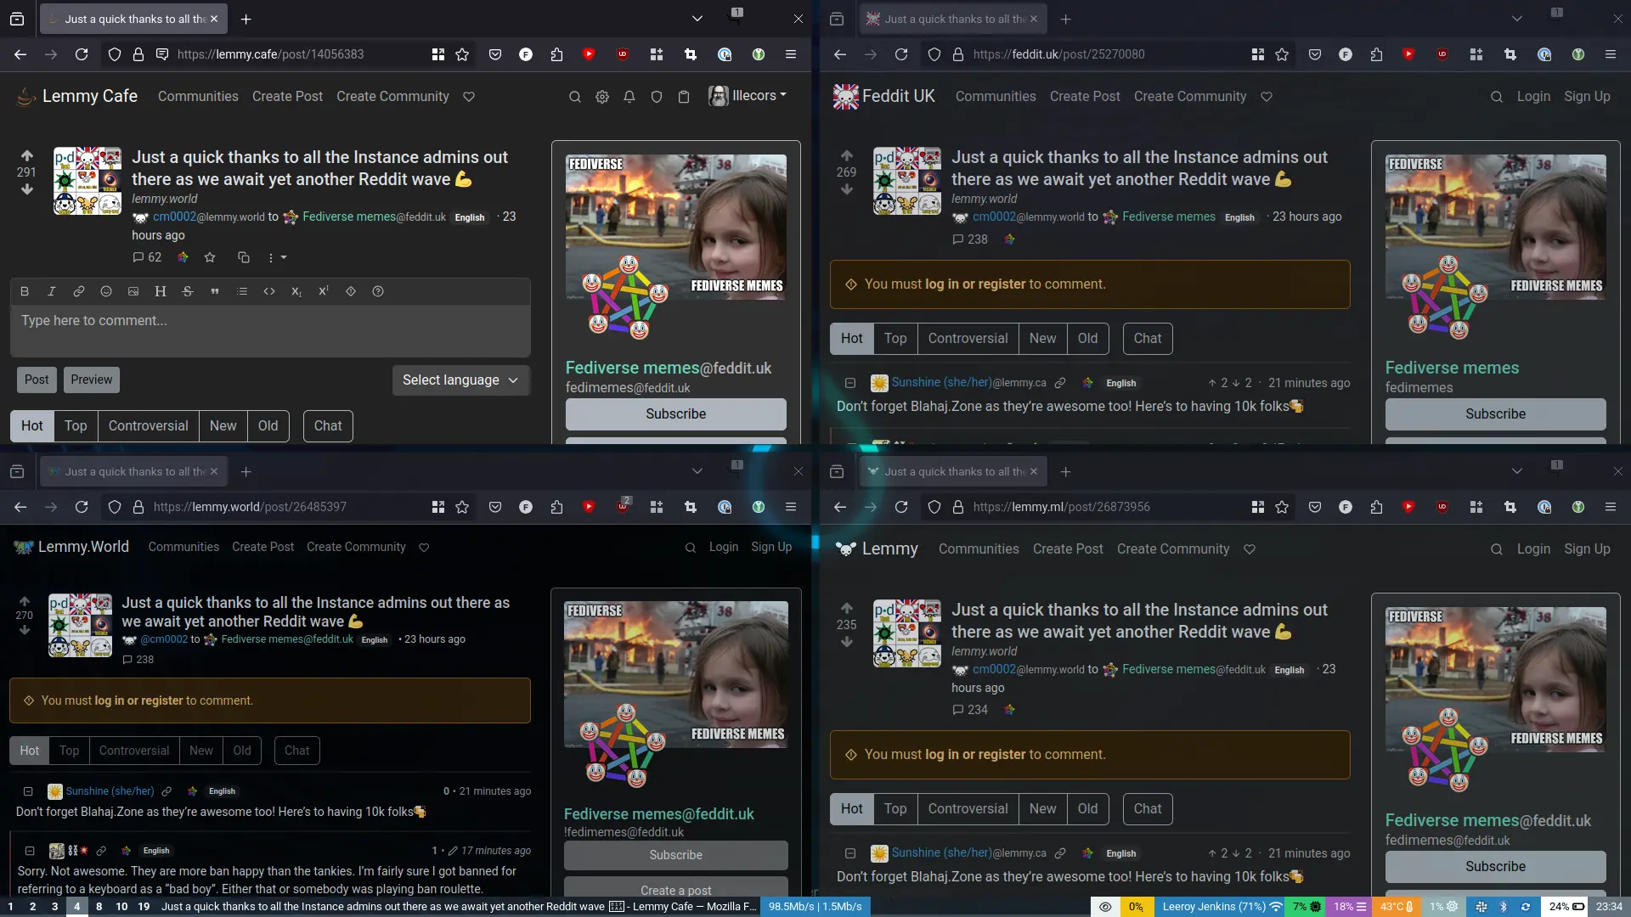The height and width of the screenshot is (917, 1631).
Task: Upvote the post in the Lemmy Cafe window
Action: (27, 155)
